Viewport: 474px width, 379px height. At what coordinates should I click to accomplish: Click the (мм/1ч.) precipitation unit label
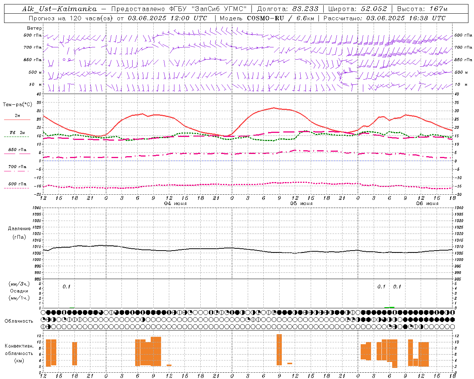19,298
